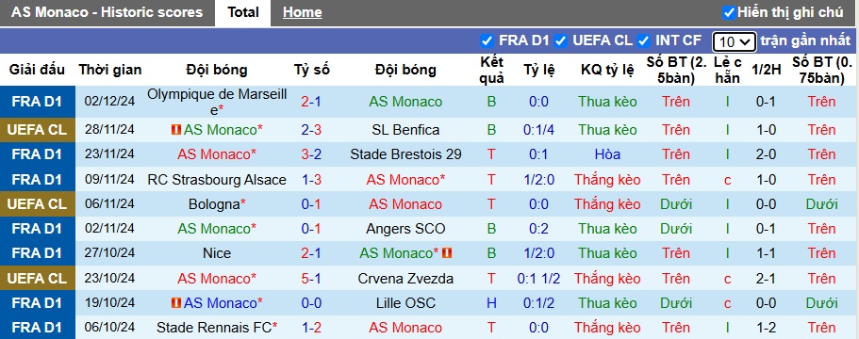Click FRA D1 badge for Stade Rennais match
This screenshot has height=339, width=859.
[x=38, y=328]
